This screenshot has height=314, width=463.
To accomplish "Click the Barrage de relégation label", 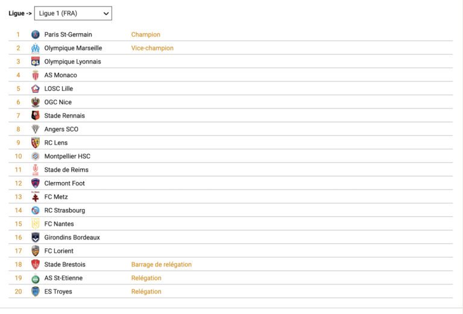I will [162, 265].
